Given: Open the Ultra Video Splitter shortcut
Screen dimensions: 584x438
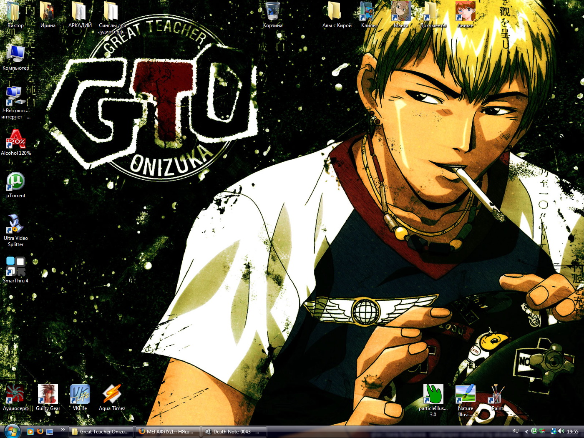Looking at the screenshot, I should point(15,230).
